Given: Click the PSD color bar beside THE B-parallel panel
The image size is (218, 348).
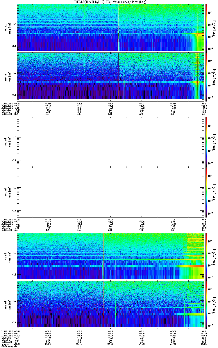Looking at the screenshot, I should [207, 304].
